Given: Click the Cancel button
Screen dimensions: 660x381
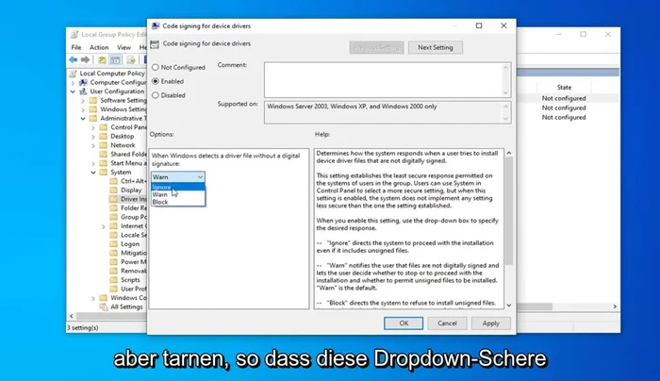Looking at the screenshot, I should point(447,323).
